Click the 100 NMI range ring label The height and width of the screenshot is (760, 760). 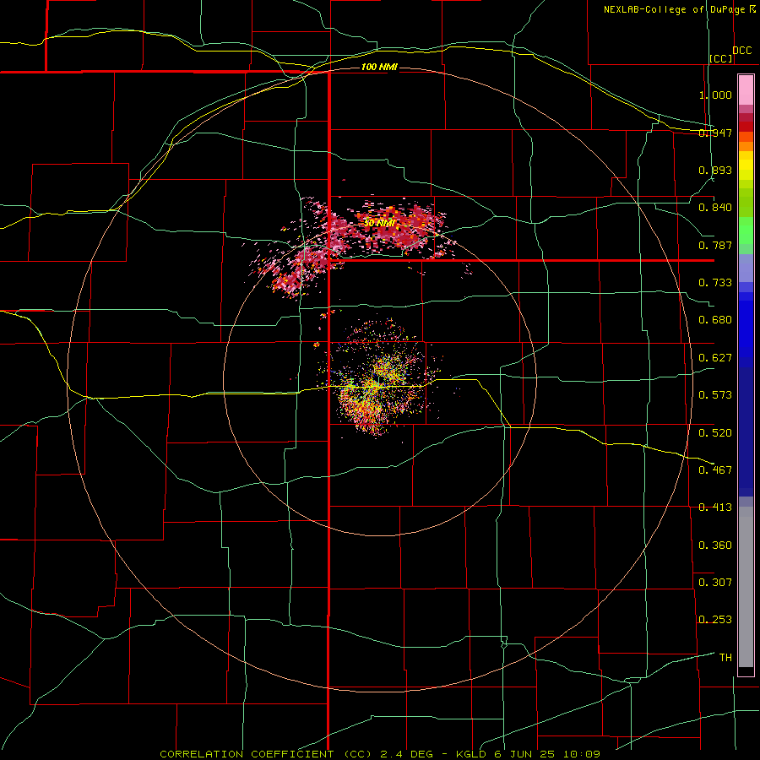pos(379,67)
